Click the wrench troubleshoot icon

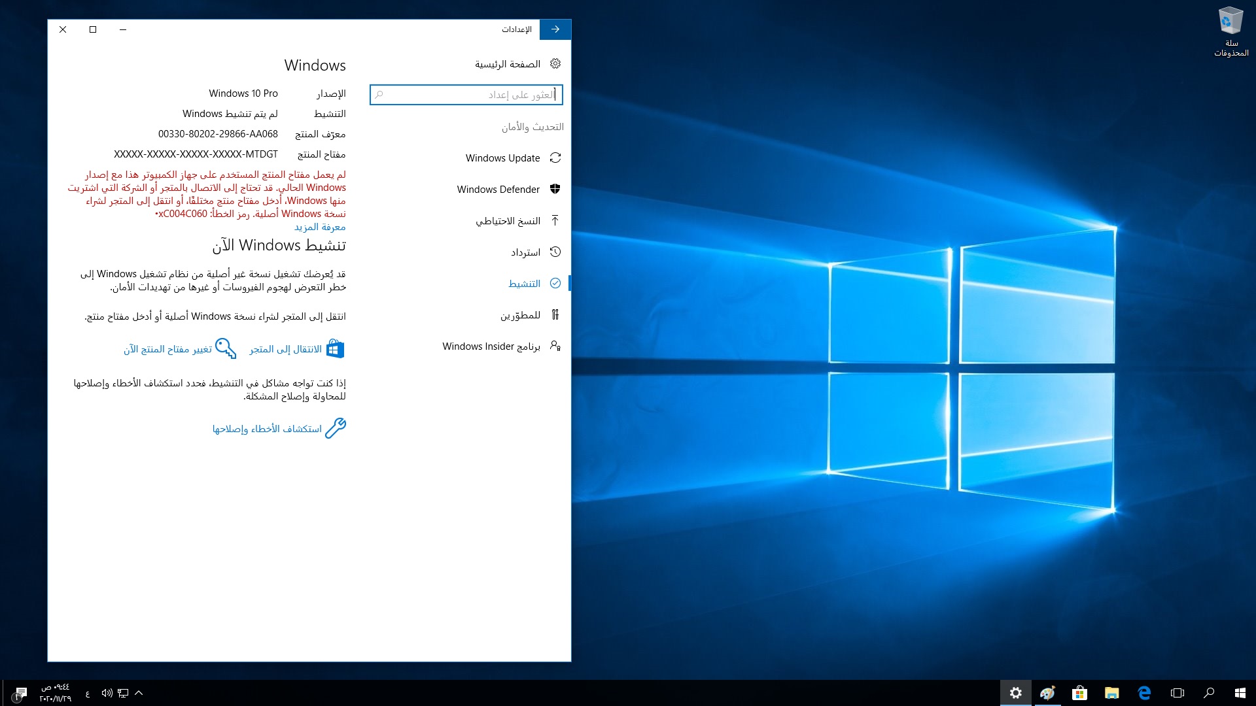click(x=336, y=428)
